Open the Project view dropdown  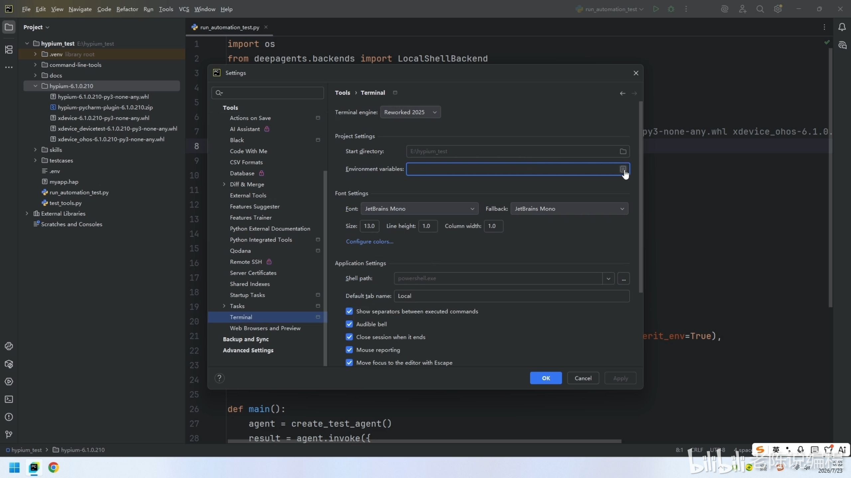coord(36,27)
